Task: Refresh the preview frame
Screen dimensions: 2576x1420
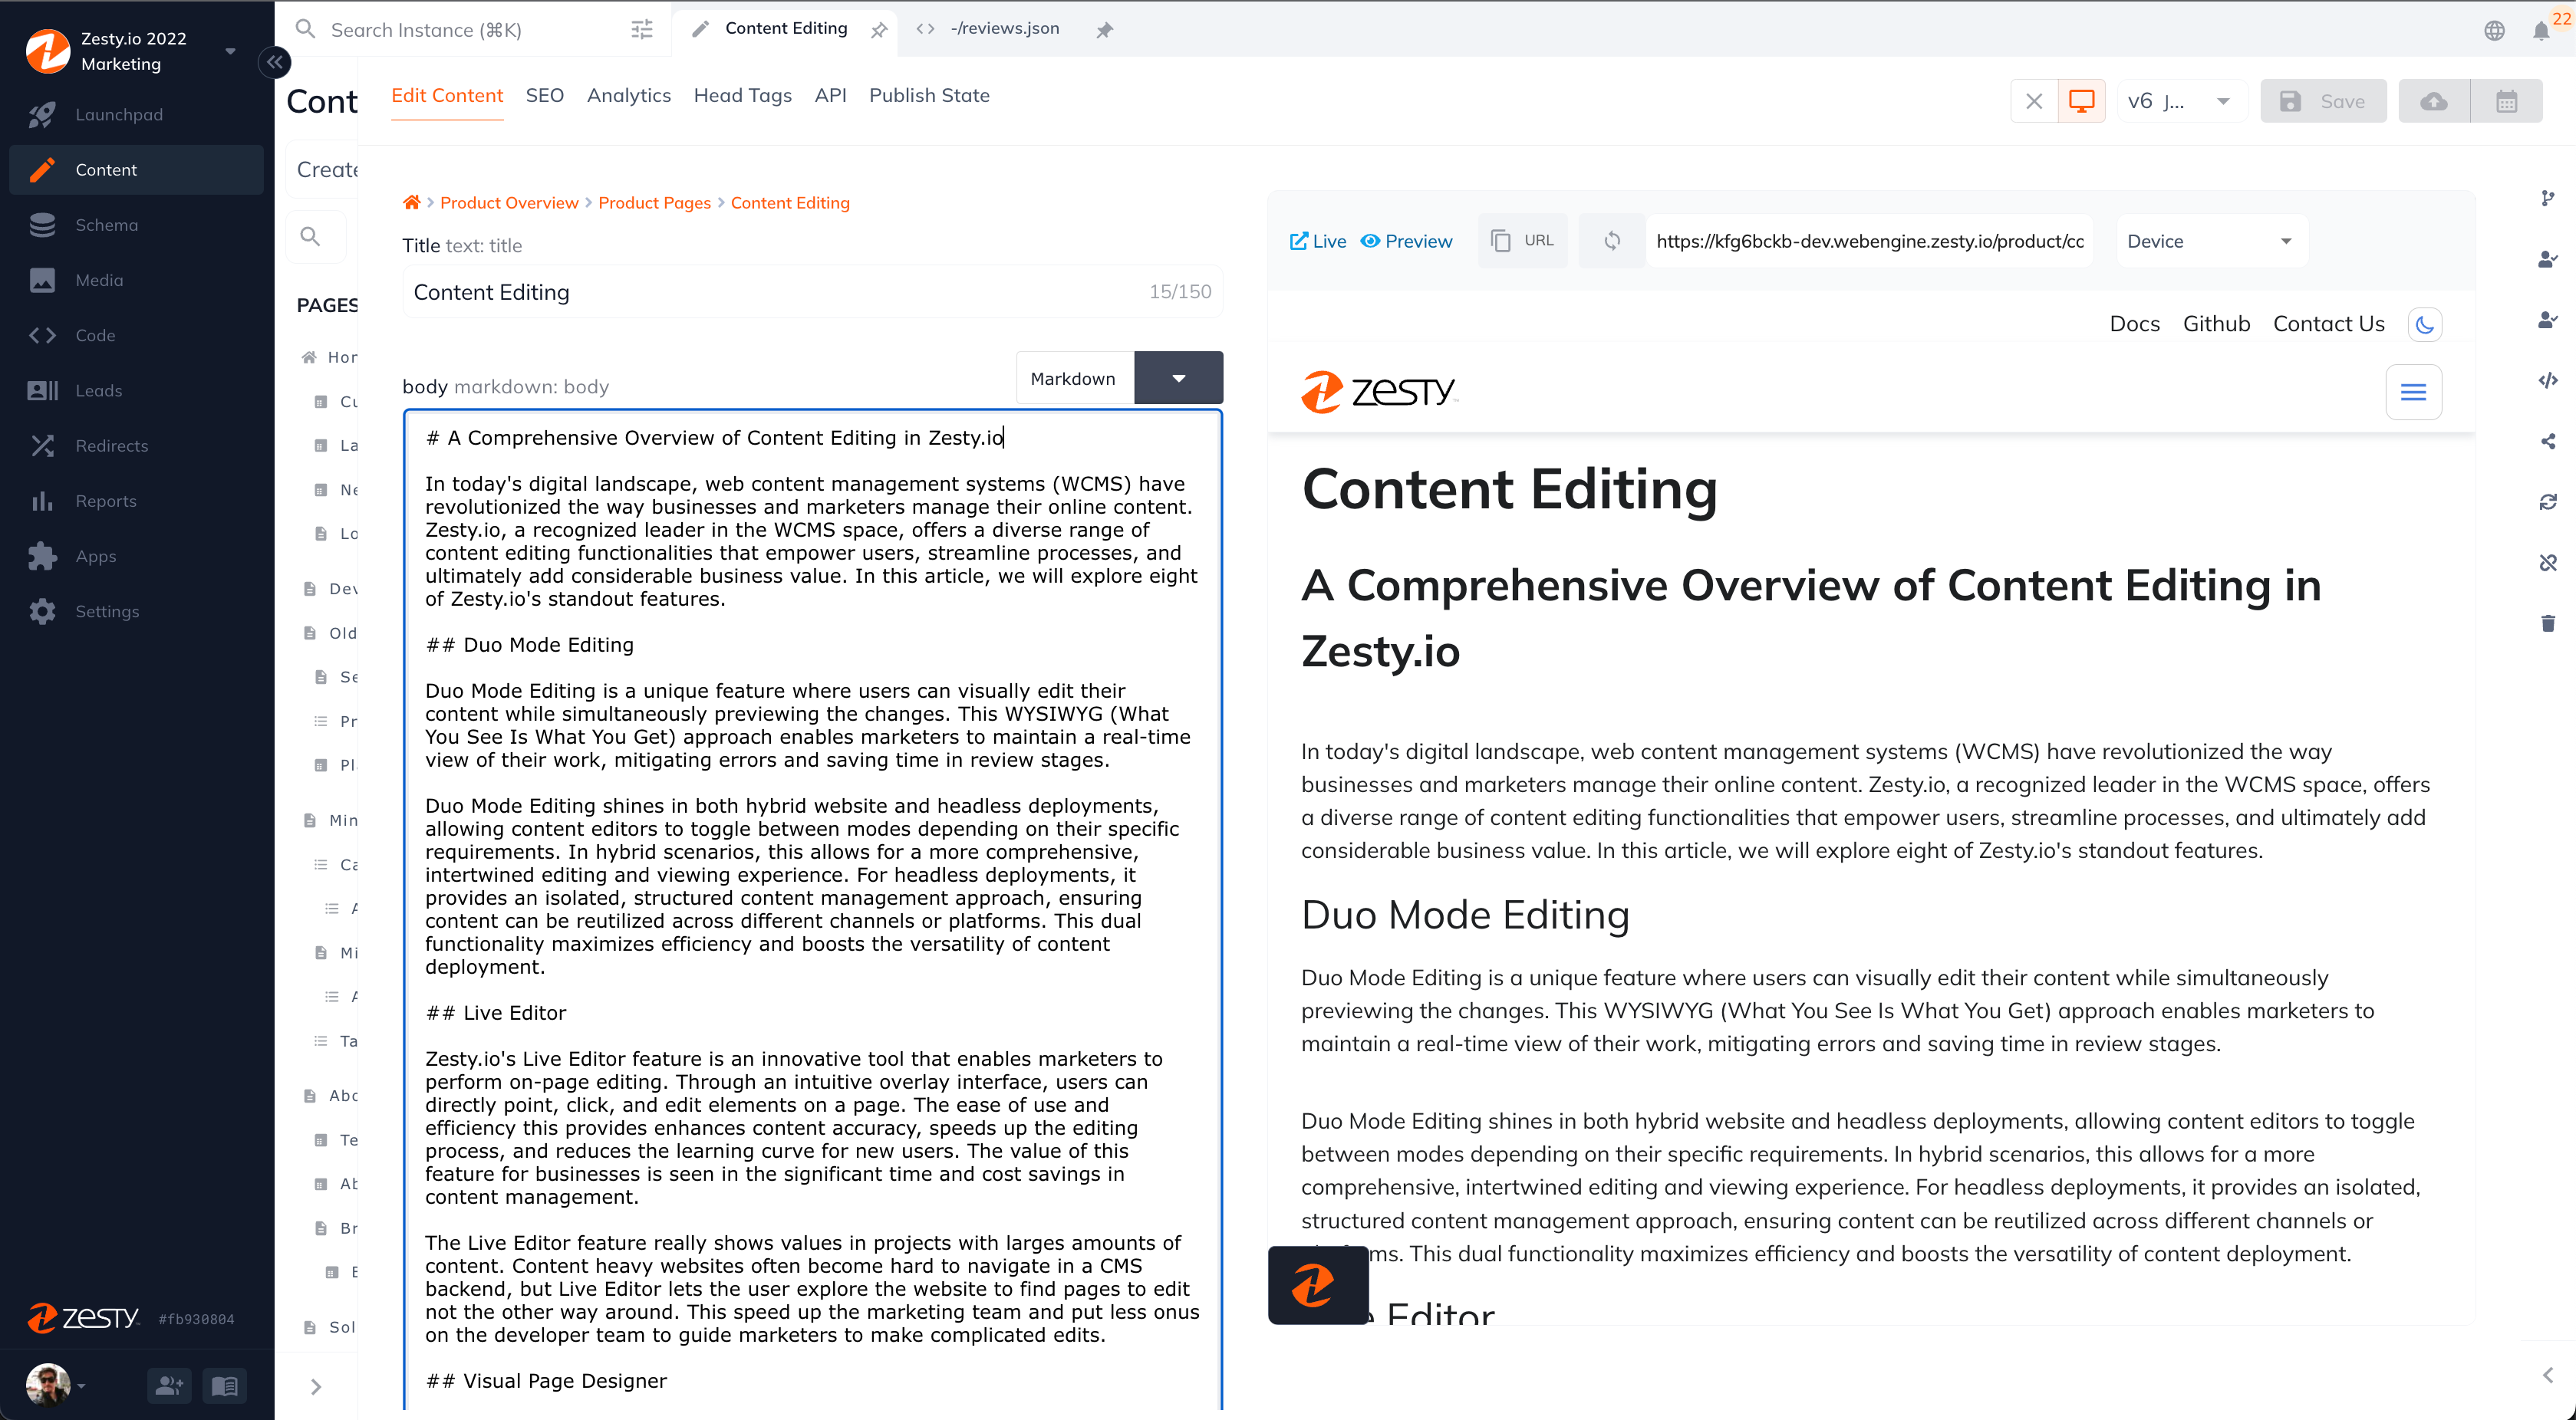Action: [1612, 241]
